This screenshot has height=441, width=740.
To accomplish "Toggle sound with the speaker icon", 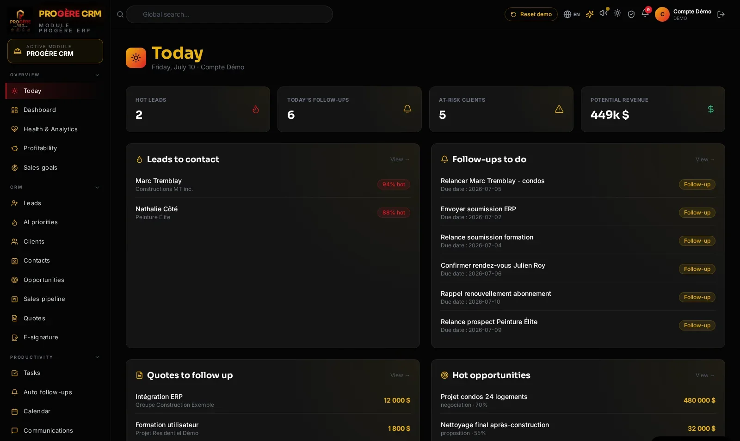I will coord(604,13).
